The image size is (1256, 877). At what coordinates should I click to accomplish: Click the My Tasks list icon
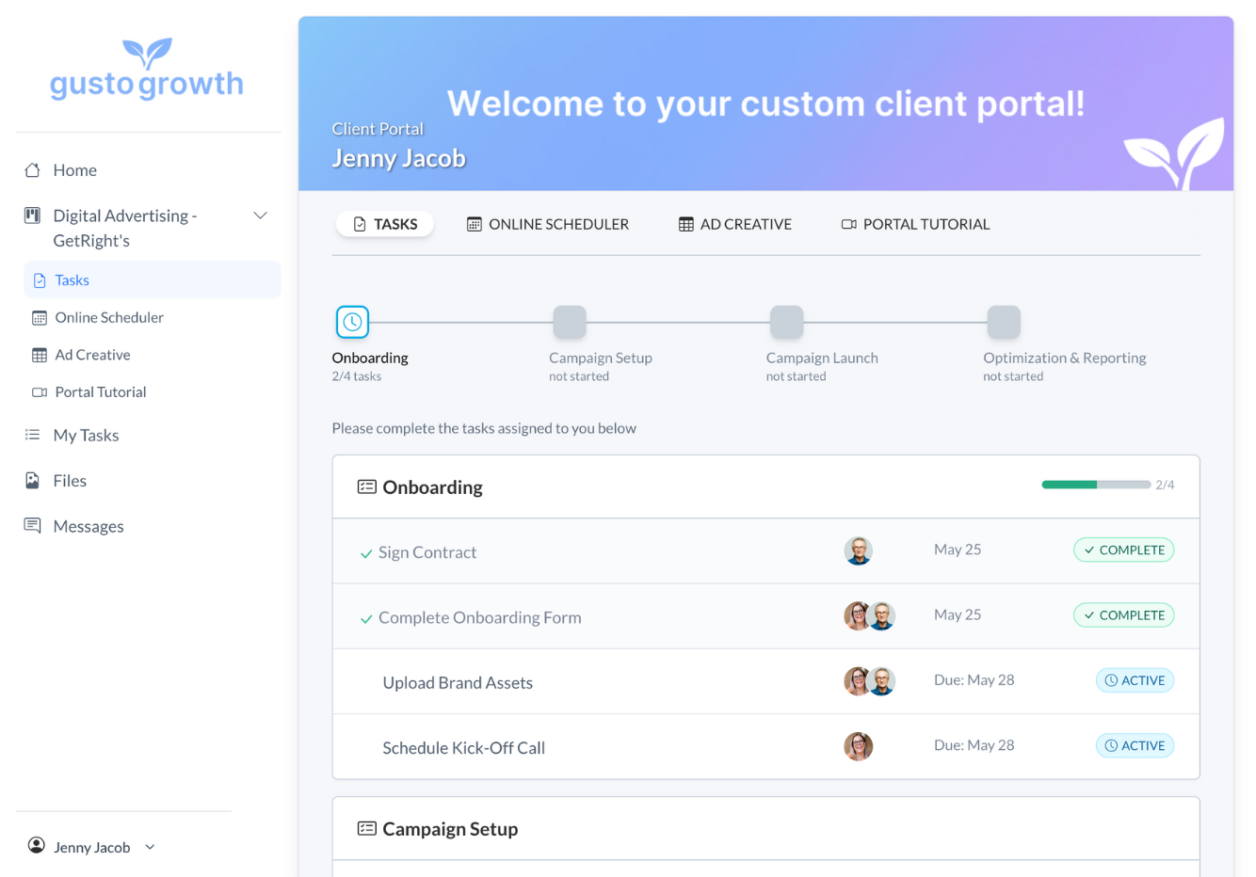[33, 435]
